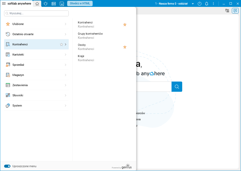Expand Słowniki chevron
This screenshot has height=171, width=241.
pos(66,95)
